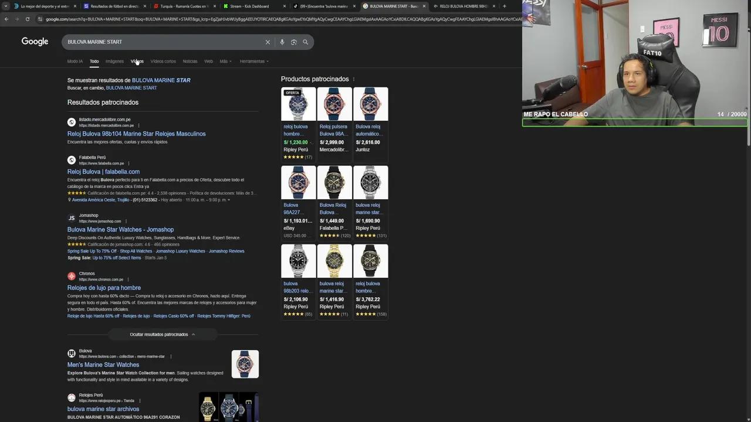Viewport: 751px width, 422px height.
Task: Open the 'Shop All Watches' Jomashop sitelink
Action: click(136, 251)
